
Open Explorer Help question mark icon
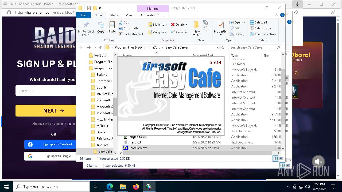point(282,15)
